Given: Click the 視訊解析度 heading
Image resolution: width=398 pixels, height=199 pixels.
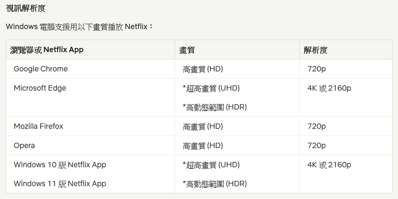Looking at the screenshot, I should (x=26, y=8).
